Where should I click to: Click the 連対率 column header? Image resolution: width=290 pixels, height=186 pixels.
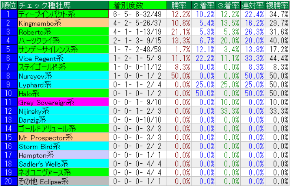tap(253, 5)
